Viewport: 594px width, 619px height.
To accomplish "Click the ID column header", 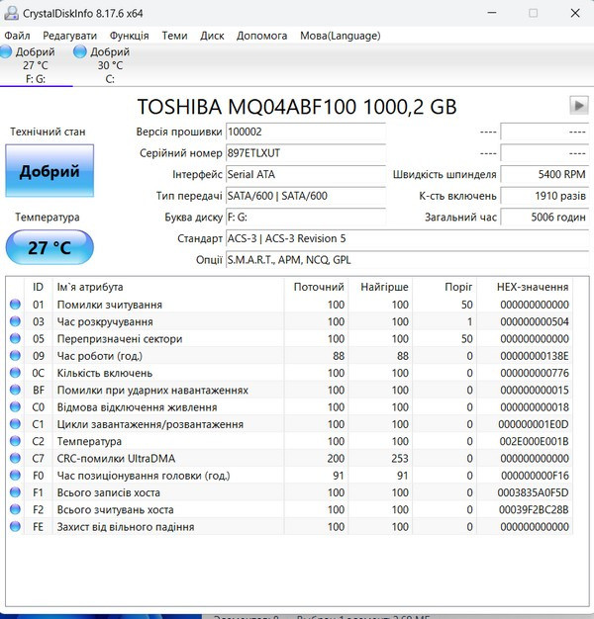I will [x=38, y=287].
